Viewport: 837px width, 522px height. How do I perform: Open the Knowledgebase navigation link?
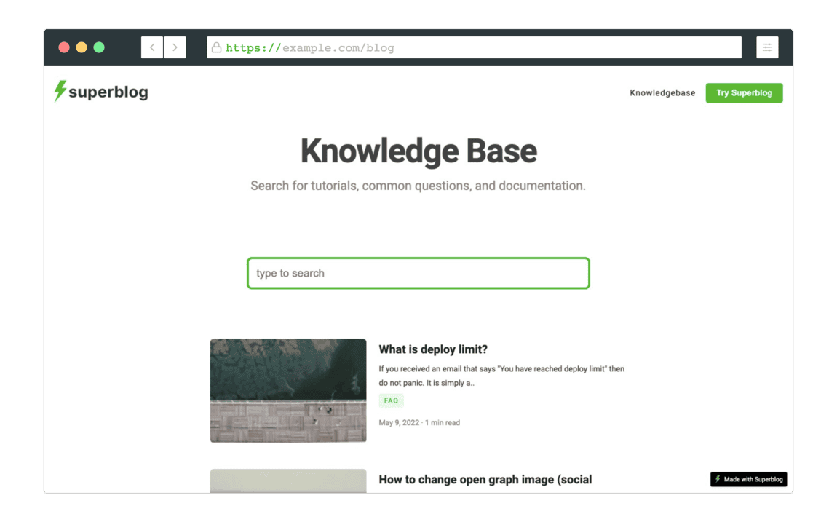(x=662, y=93)
